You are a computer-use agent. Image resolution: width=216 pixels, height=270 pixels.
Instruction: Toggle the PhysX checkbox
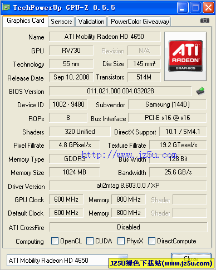(121, 241)
